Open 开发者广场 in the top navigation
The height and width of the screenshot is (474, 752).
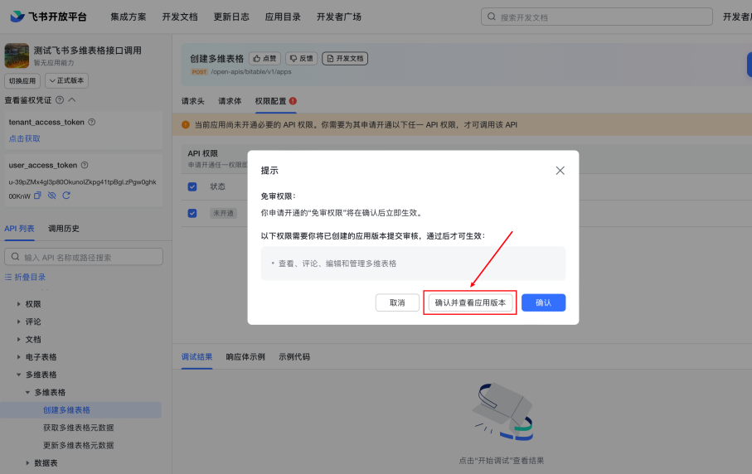pos(339,17)
